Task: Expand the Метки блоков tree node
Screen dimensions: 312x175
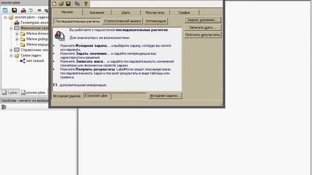Action: pyautogui.click(x=17, y=34)
